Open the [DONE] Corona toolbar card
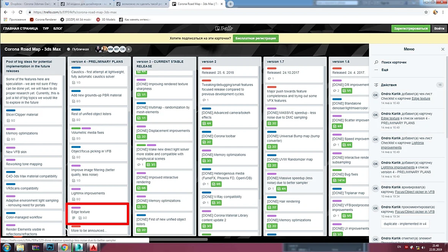The image size is (448, 252). [x=228, y=138]
